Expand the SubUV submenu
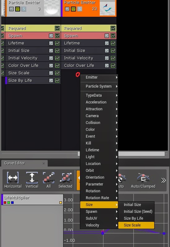The height and width of the screenshot is (247, 170). point(99,218)
